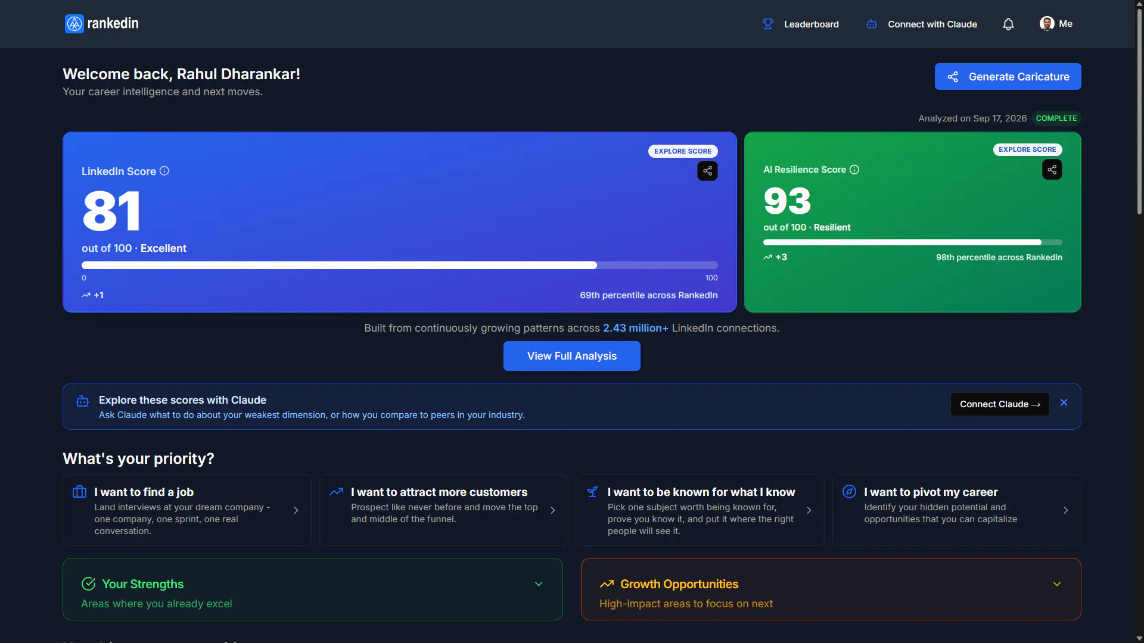The height and width of the screenshot is (643, 1144).
Task: Click the Your Strengths checkmark icon
Action: 89,584
